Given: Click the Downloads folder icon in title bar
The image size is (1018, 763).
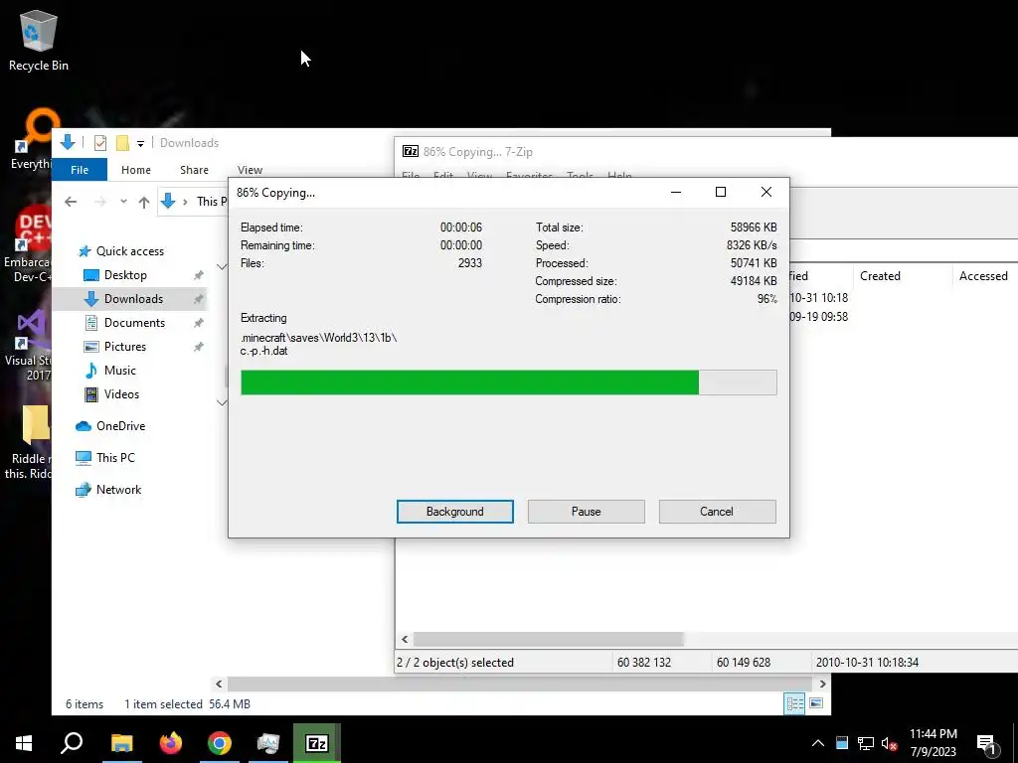Looking at the screenshot, I should (x=68, y=143).
